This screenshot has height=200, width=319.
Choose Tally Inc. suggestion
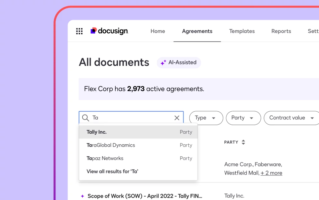coord(138,132)
